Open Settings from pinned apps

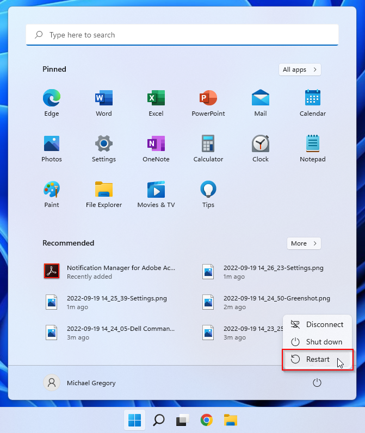click(x=104, y=148)
